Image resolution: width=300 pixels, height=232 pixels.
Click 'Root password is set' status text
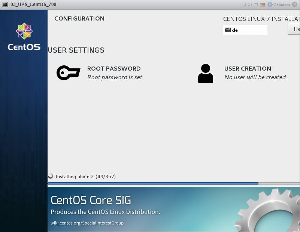(115, 77)
